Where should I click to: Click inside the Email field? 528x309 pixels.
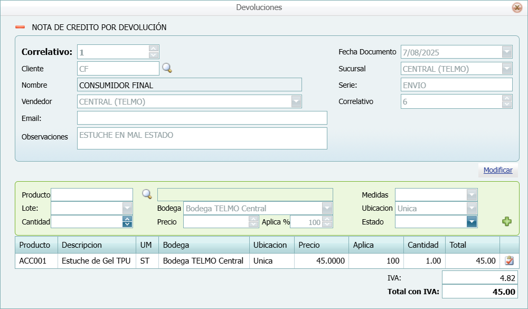click(x=201, y=118)
